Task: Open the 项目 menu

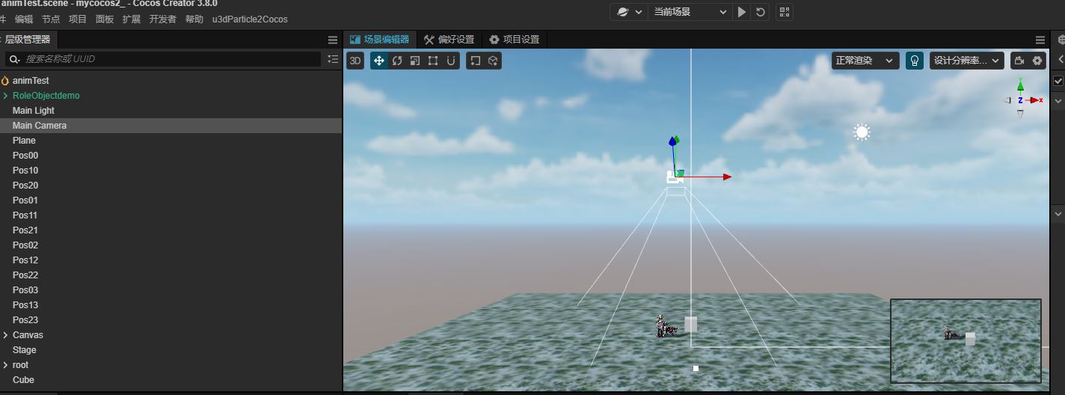Action: click(x=78, y=19)
